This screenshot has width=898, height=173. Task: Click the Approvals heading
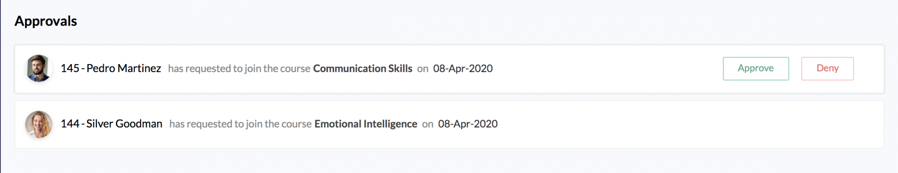(46, 21)
